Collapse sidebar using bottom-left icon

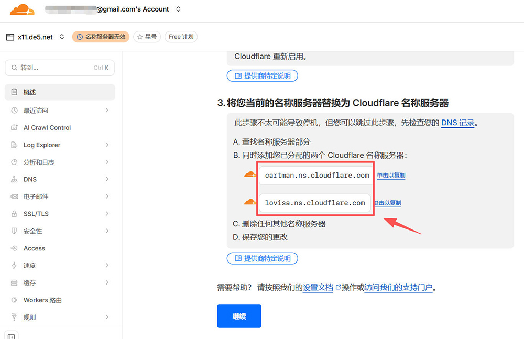tap(12, 335)
